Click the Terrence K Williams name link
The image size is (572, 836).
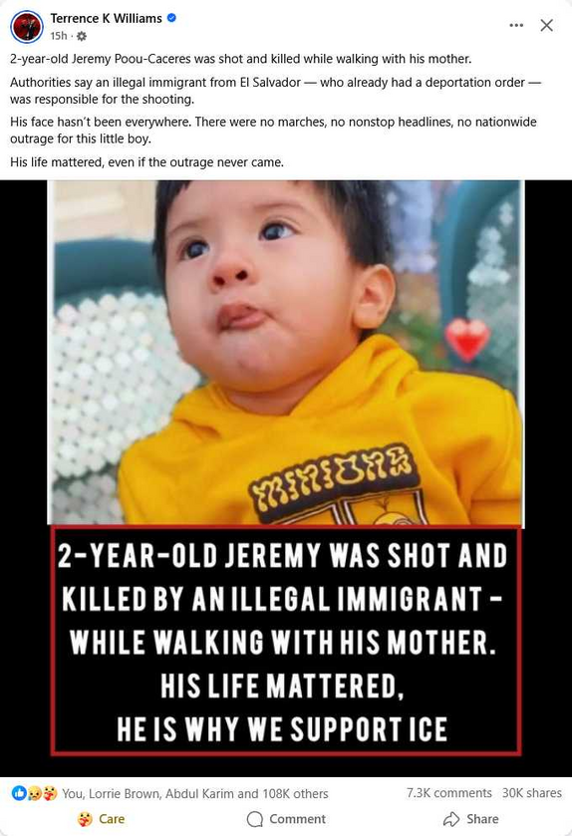click(106, 18)
